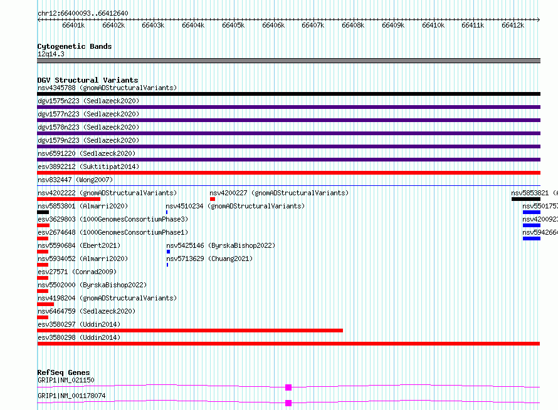The height and width of the screenshot is (410, 558).
Task: Open transcript GRIP1|NM_001178074 label
Action: tap(71, 396)
